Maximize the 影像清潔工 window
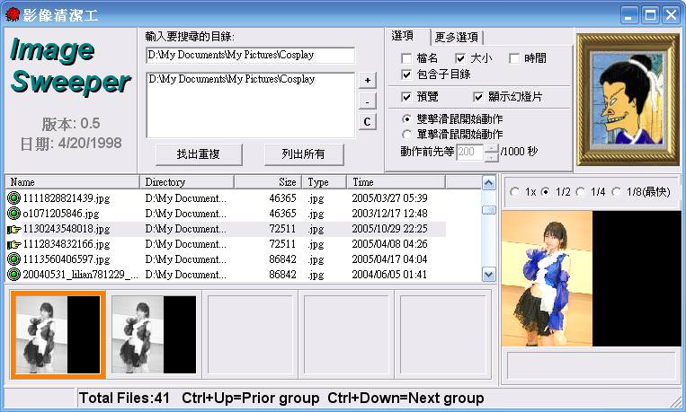The height and width of the screenshot is (412, 686). 650,15
